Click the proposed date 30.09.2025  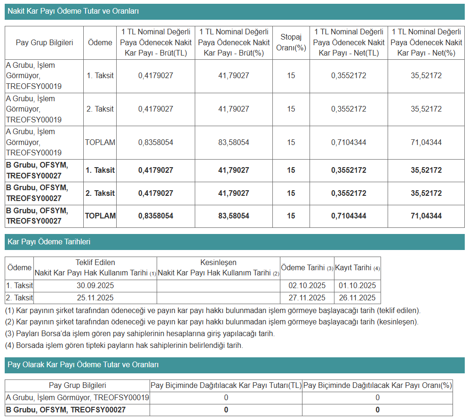(95, 286)
